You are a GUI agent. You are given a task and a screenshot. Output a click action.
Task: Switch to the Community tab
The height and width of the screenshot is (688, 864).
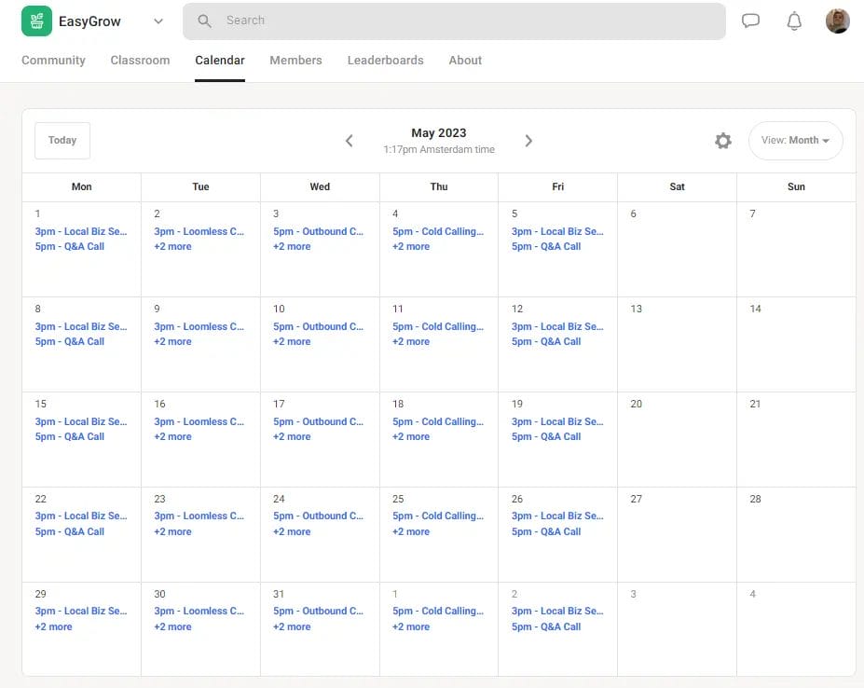point(53,61)
